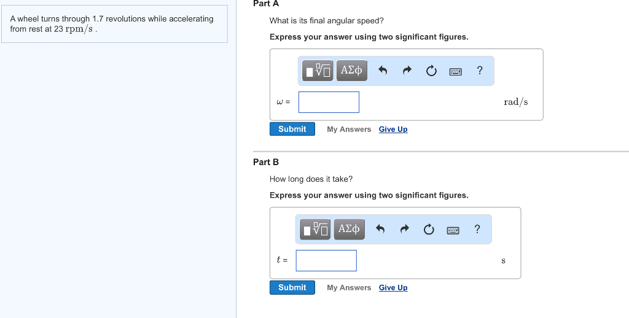Show keyboard shortcuts for Part B

pyautogui.click(x=453, y=230)
